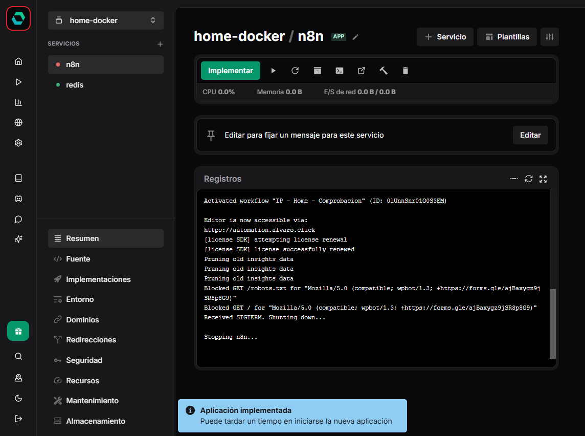The image size is (585, 436).
Task: Click the 'CPU 0.0%' stat
Action: click(219, 92)
